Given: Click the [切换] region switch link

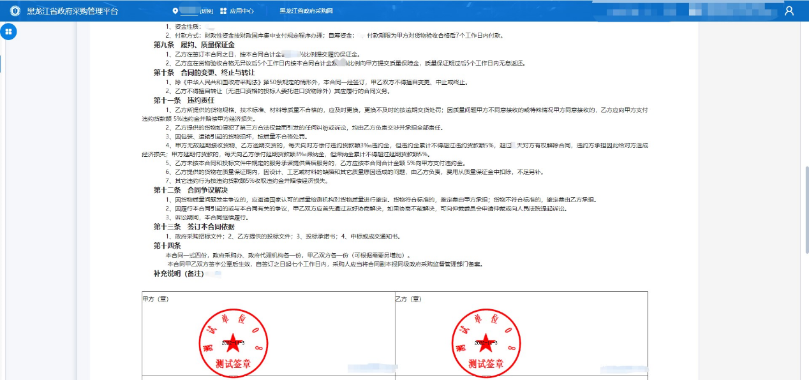Looking at the screenshot, I should (206, 11).
